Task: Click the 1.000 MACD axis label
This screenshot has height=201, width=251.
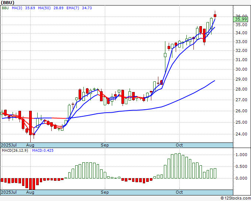Action: coord(241,155)
